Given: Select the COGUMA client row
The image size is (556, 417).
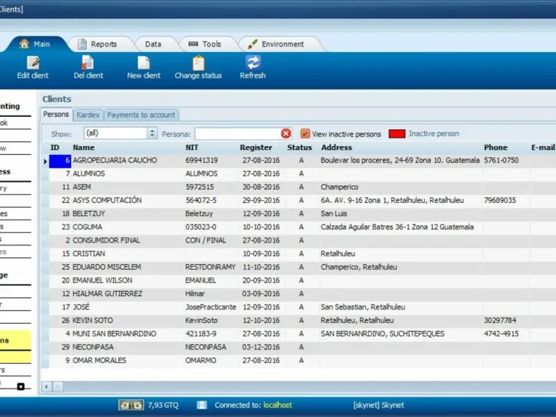Looking at the screenshot, I should [298, 227].
